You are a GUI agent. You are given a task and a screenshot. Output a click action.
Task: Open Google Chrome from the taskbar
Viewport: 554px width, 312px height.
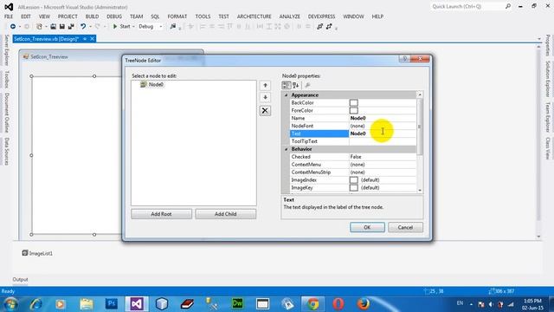(x=312, y=304)
